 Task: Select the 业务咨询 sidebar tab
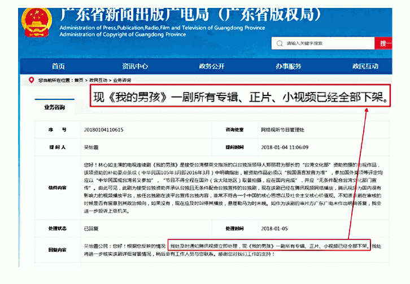click(54, 107)
